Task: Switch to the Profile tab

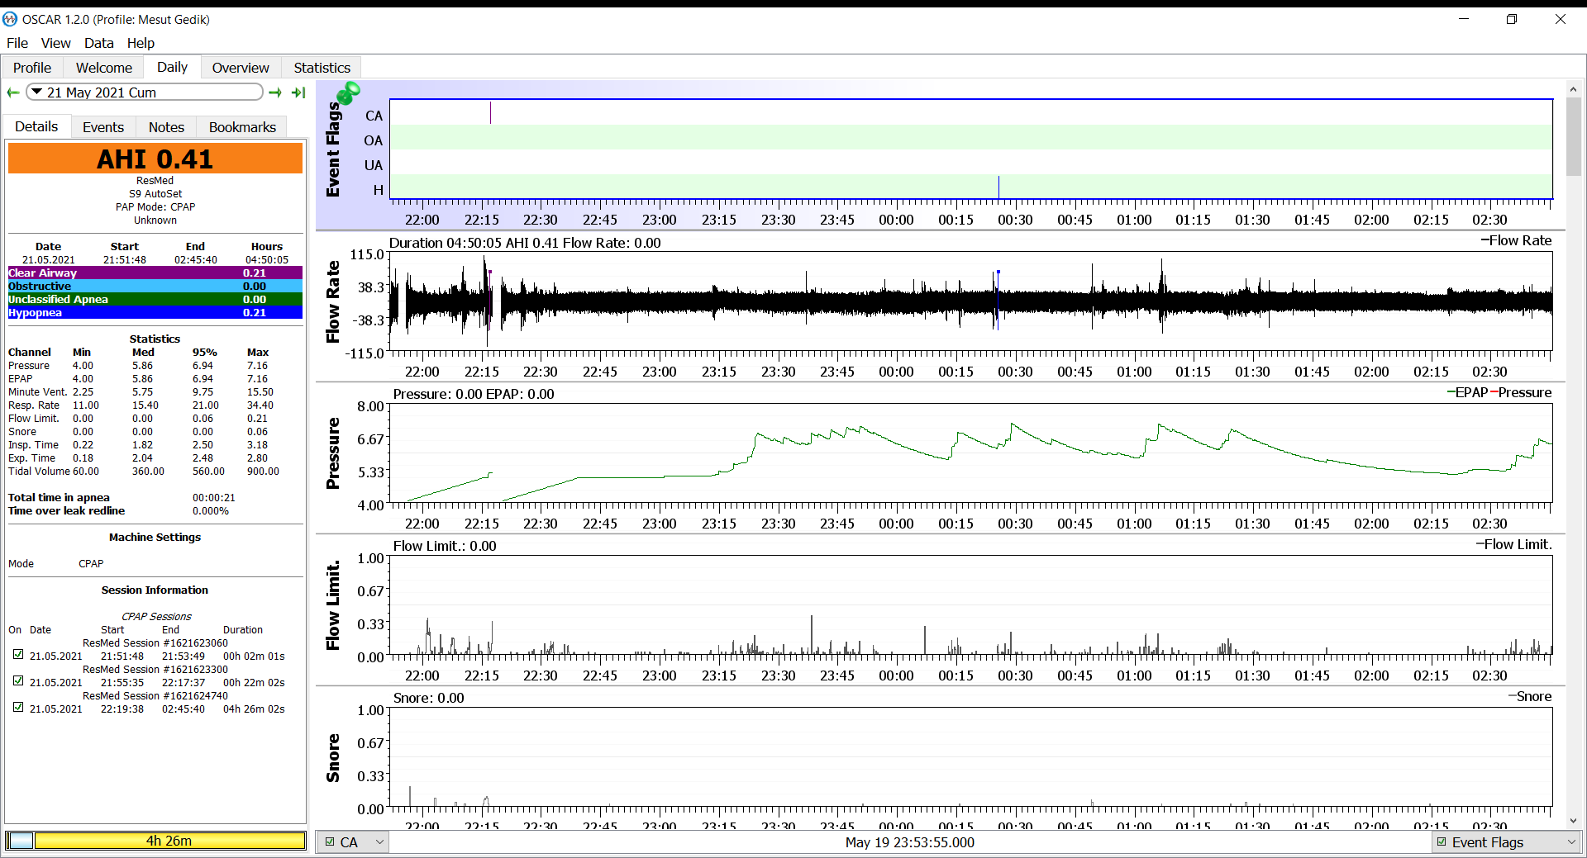Action: [32, 68]
